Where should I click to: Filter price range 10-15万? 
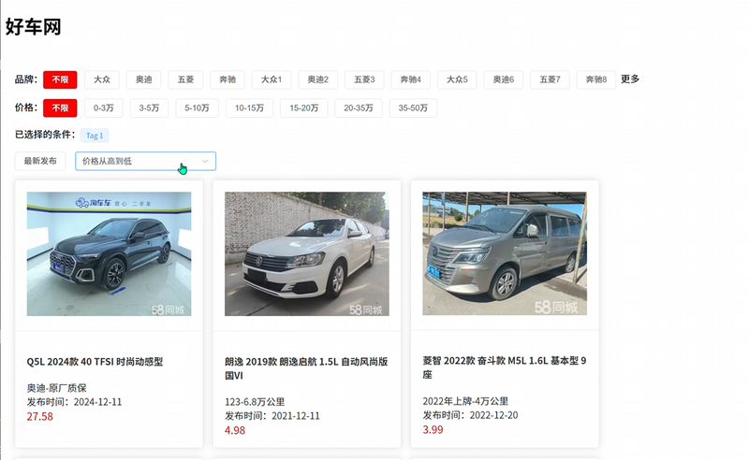tap(249, 108)
